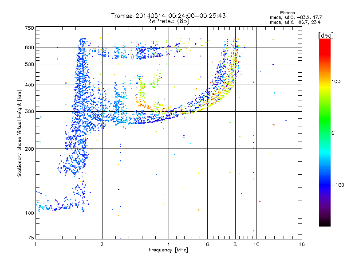Click the 'mean, sd,X: 86.7, 23.4' text
This screenshot has width=355, height=266.
[295, 22]
